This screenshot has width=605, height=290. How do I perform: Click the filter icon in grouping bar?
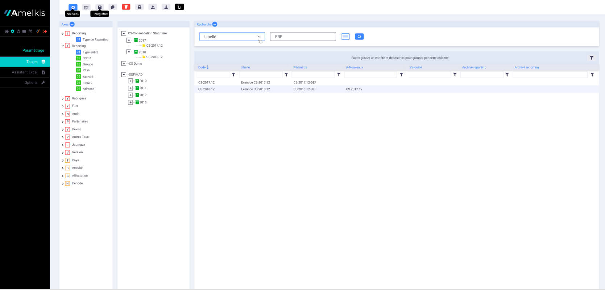click(592, 58)
